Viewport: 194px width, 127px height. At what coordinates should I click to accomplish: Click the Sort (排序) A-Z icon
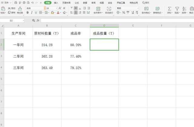184,9
